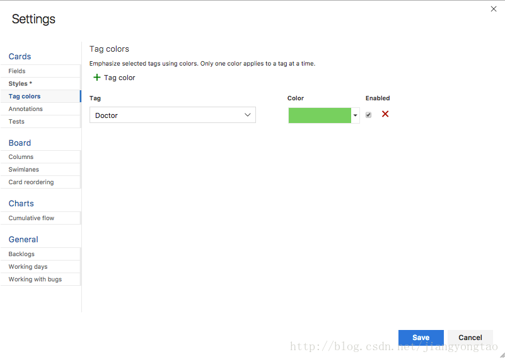Switch to the Styles tab
Viewport: 505px width, 359px height.
(40, 83)
